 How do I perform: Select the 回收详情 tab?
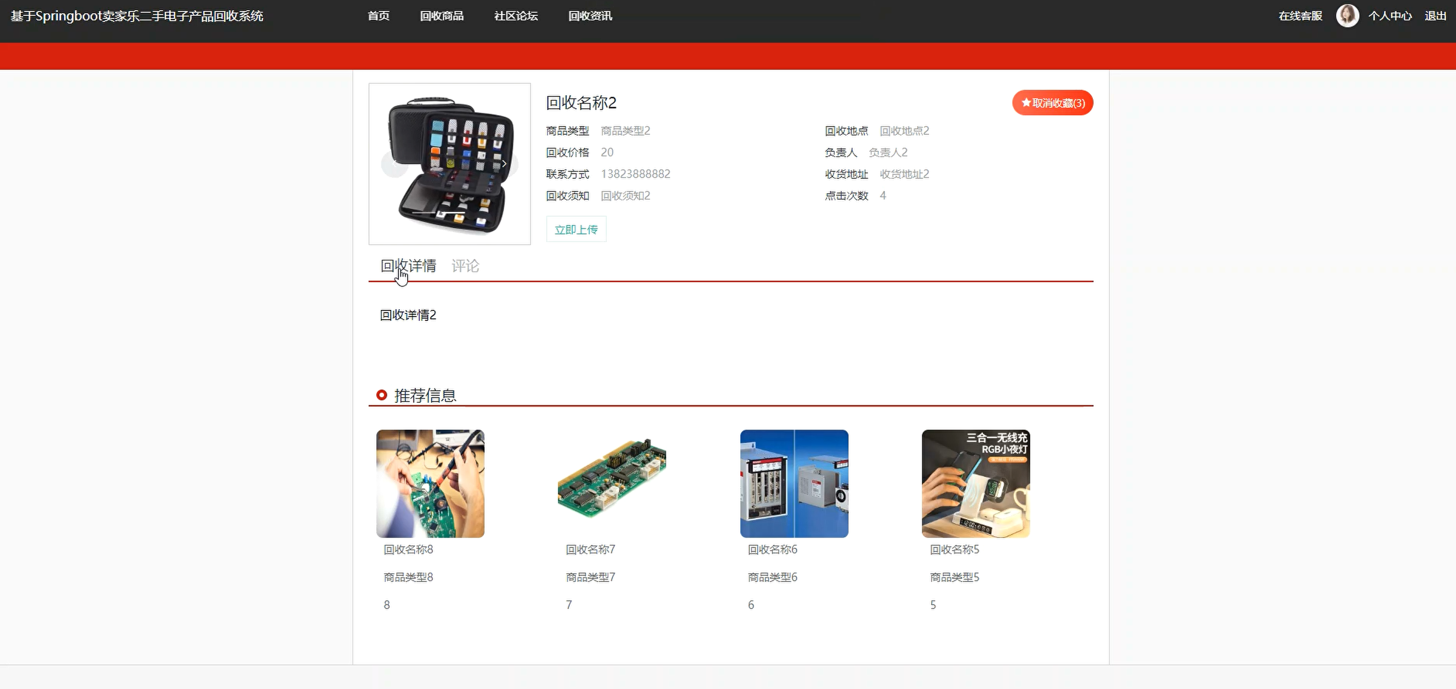pos(408,266)
